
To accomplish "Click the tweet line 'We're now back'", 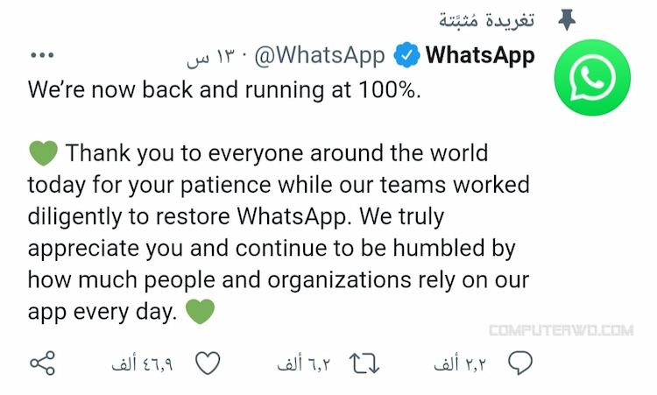I will click(224, 90).
